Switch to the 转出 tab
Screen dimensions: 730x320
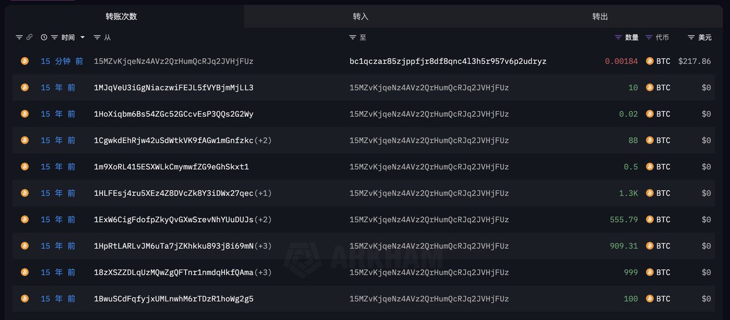600,16
